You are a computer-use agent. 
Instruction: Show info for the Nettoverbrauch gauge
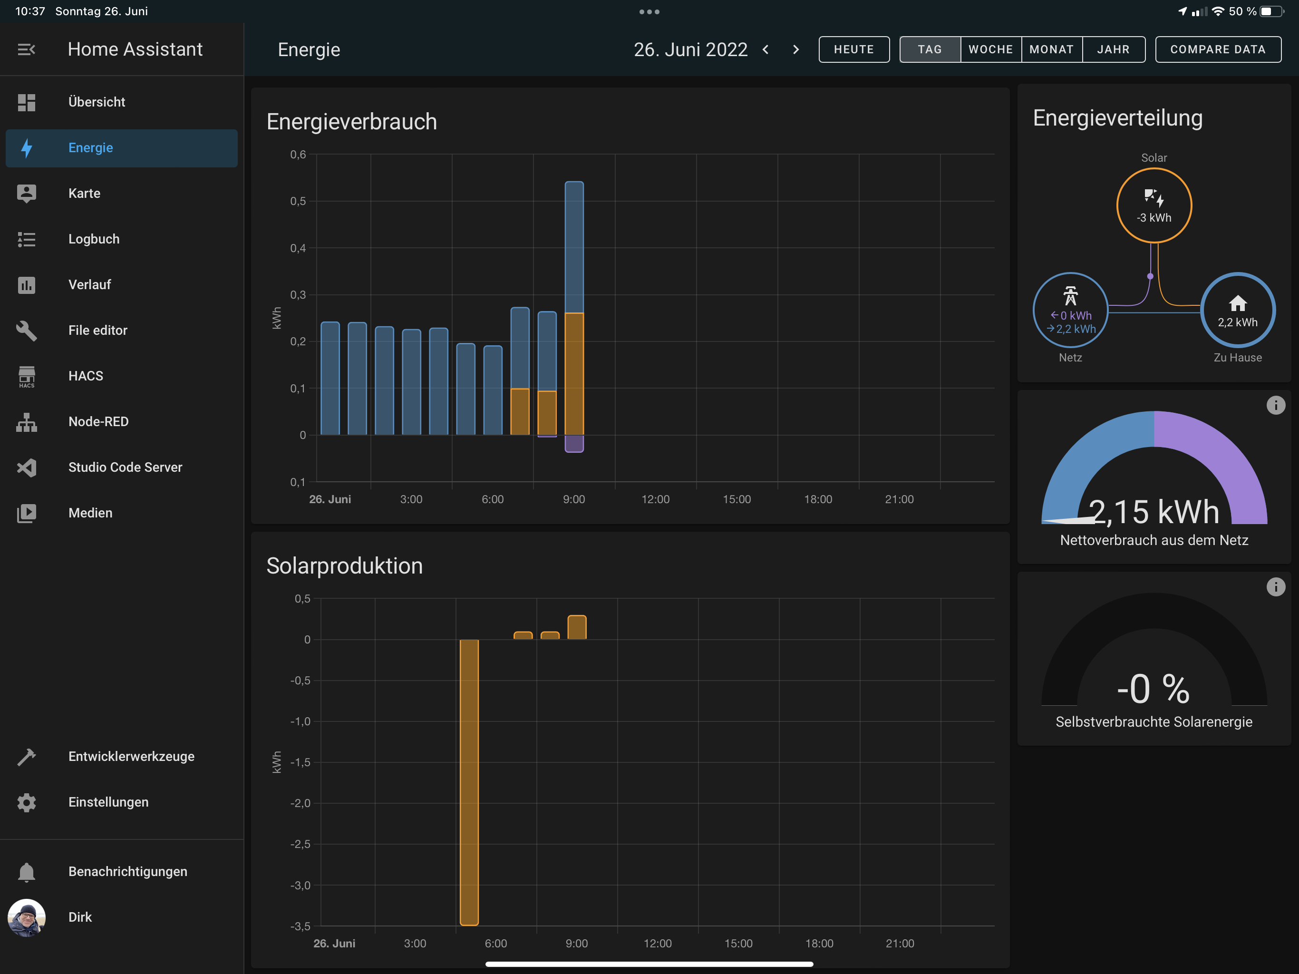tap(1276, 405)
